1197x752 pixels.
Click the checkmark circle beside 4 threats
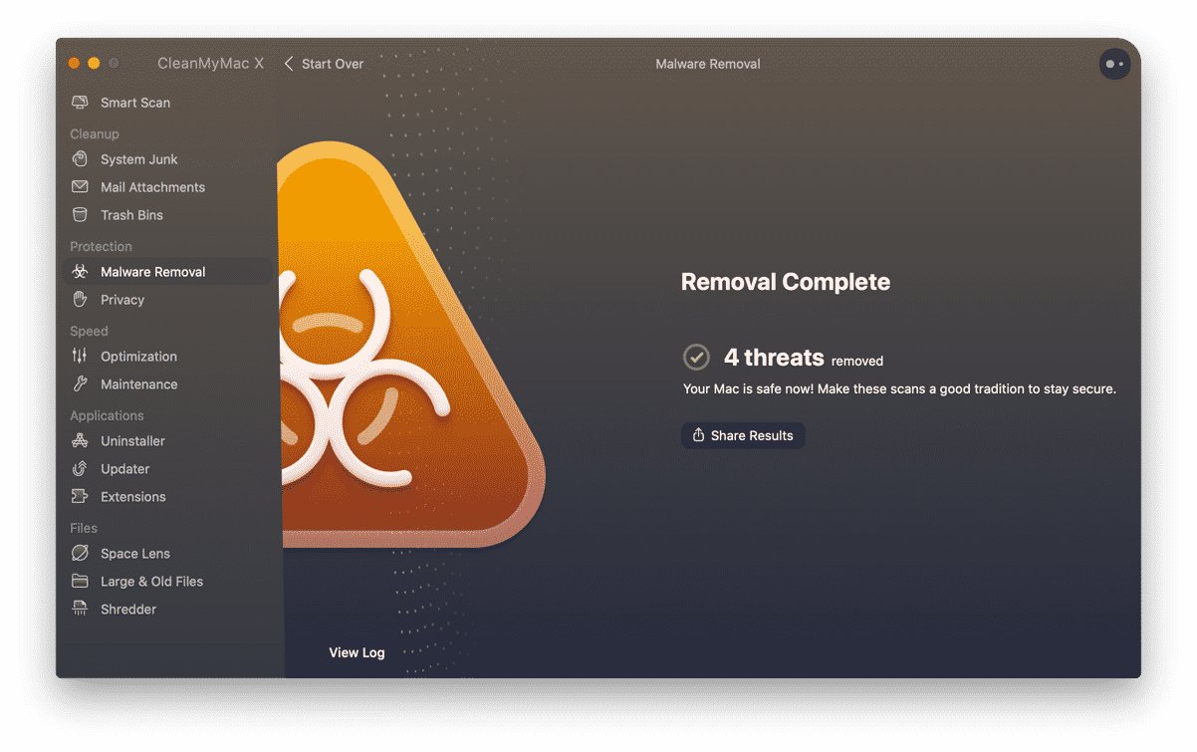(696, 357)
